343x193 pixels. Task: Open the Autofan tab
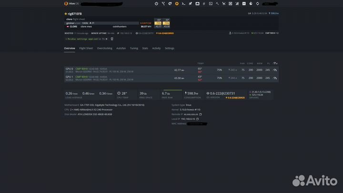pos(121,48)
